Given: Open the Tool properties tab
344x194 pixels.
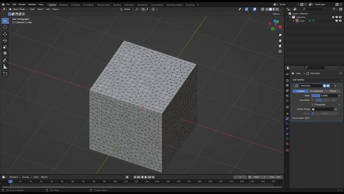Looking at the screenshot, I should (x=287, y=74).
